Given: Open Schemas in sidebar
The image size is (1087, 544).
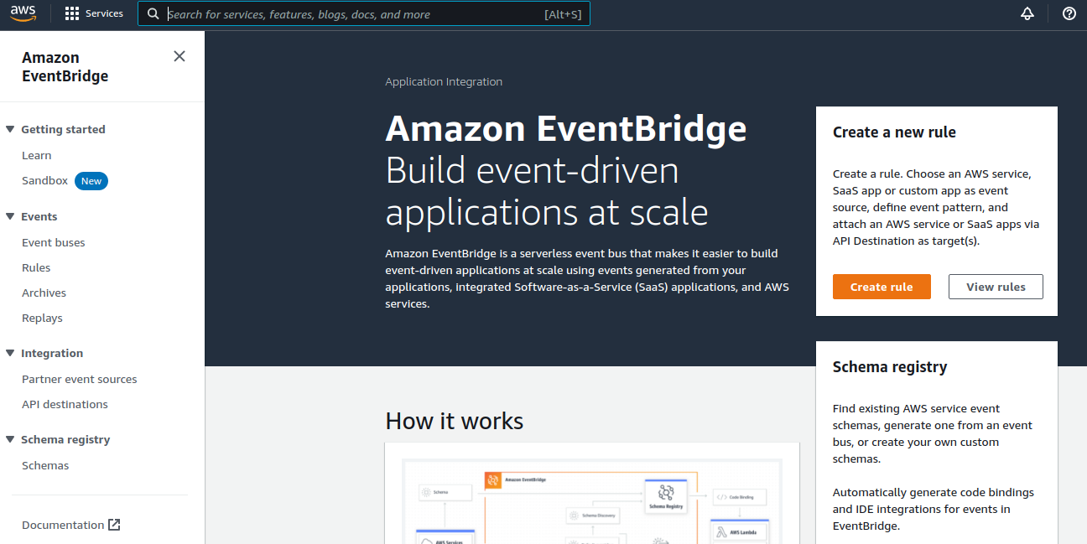Looking at the screenshot, I should click(x=45, y=465).
